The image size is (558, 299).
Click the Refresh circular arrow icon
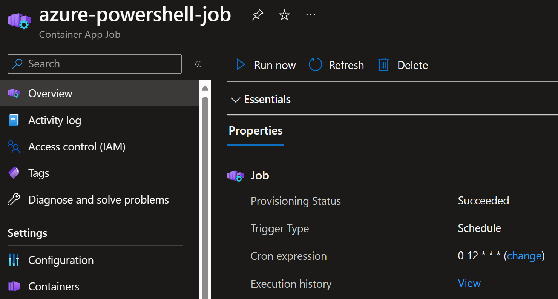point(316,65)
